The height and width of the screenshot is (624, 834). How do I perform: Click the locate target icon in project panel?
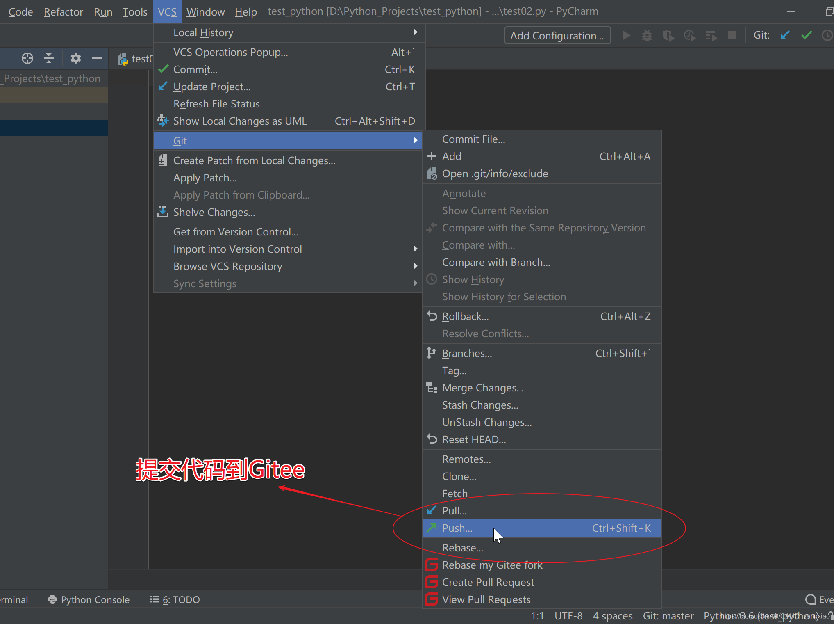coord(27,58)
